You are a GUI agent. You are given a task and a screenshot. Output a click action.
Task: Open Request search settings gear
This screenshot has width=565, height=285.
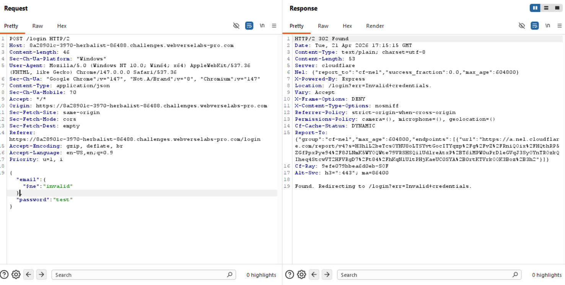click(16, 274)
